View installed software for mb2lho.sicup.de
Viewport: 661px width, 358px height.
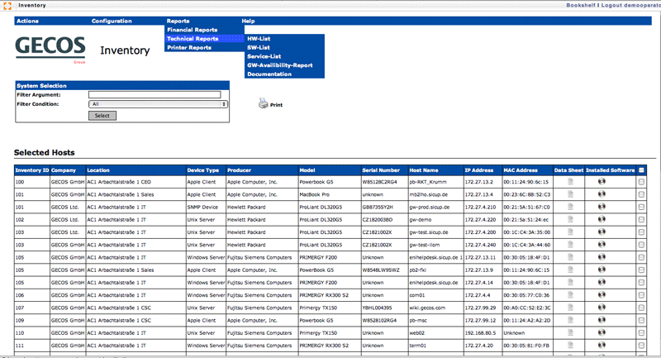tap(602, 194)
